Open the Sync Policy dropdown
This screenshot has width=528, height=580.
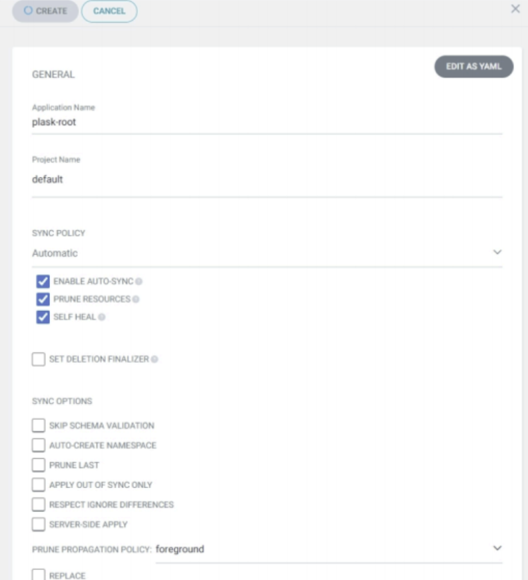point(266,253)
